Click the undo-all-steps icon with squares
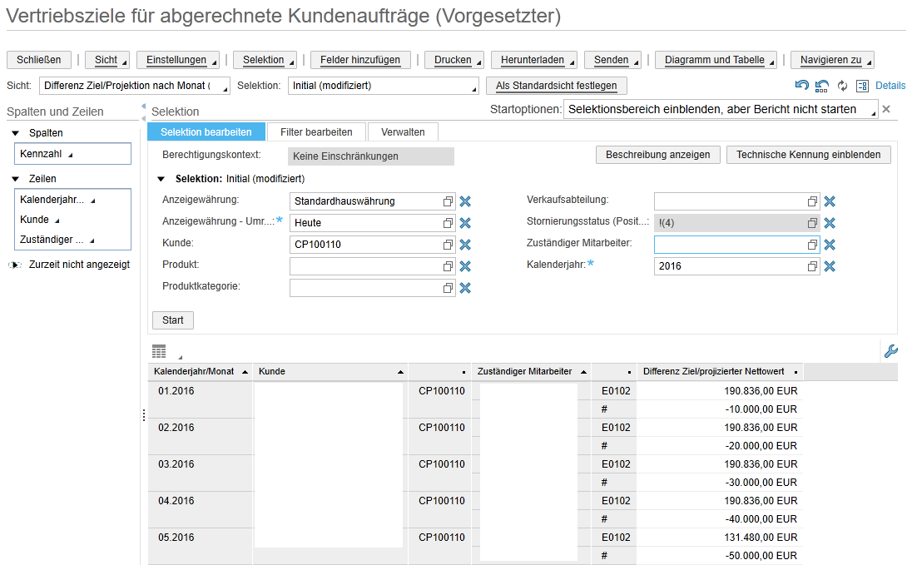912x565 pixels. point(822,86)
